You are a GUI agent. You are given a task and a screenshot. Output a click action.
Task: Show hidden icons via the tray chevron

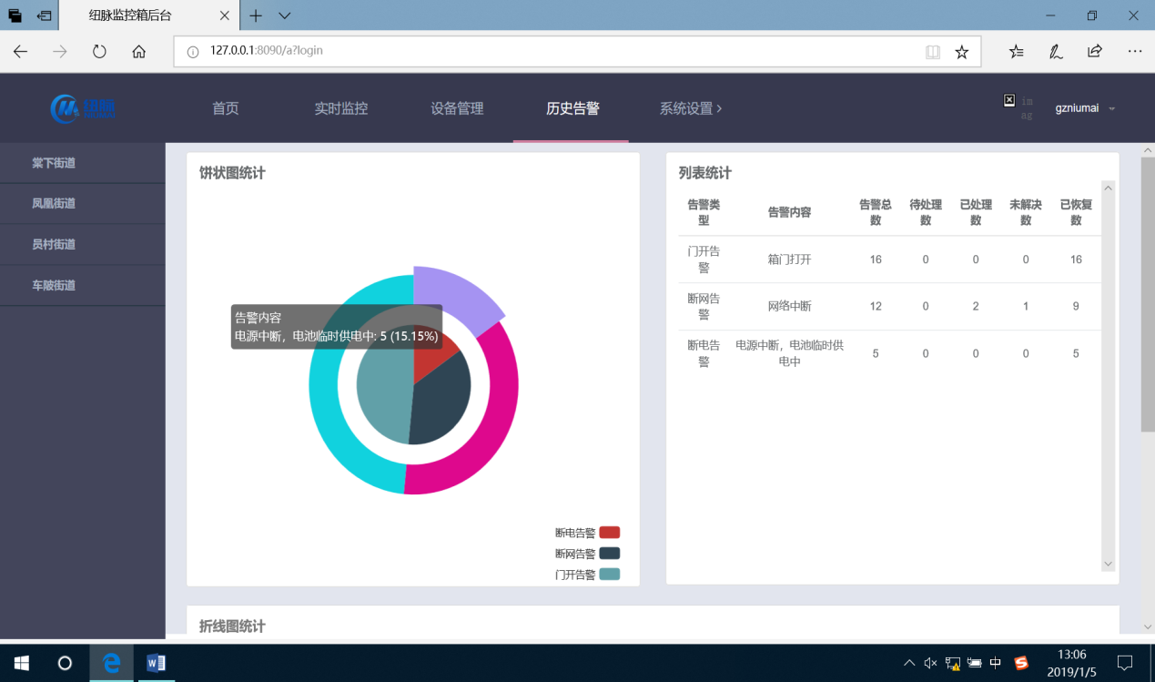909,663
